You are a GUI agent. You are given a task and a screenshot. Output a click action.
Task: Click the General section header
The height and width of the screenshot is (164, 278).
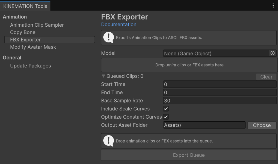(12, 58)
